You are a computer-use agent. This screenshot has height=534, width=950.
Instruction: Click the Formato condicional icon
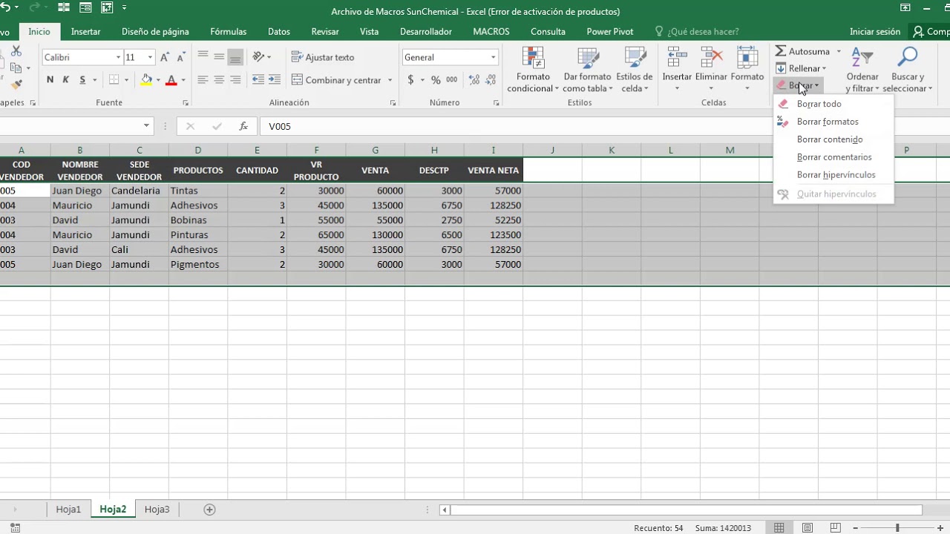[x=533, y=58]
